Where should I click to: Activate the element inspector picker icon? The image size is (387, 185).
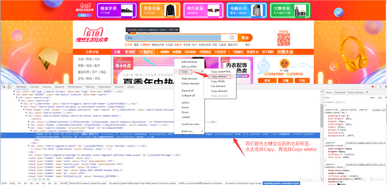coord(4,87)
